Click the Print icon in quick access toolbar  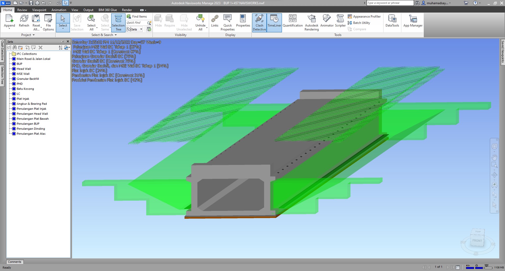click(37, 3)
